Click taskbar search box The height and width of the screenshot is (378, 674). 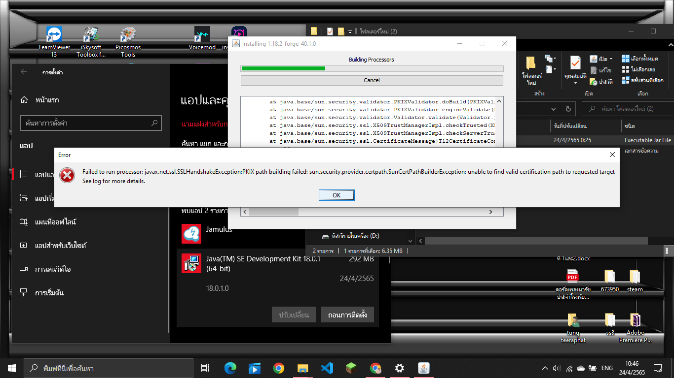tap(109, 368)
